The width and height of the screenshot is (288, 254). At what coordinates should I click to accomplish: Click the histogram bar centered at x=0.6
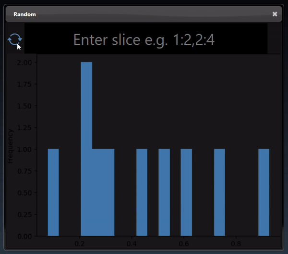[186, 192]
